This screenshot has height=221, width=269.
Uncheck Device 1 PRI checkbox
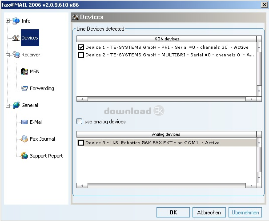click(81, 47)
